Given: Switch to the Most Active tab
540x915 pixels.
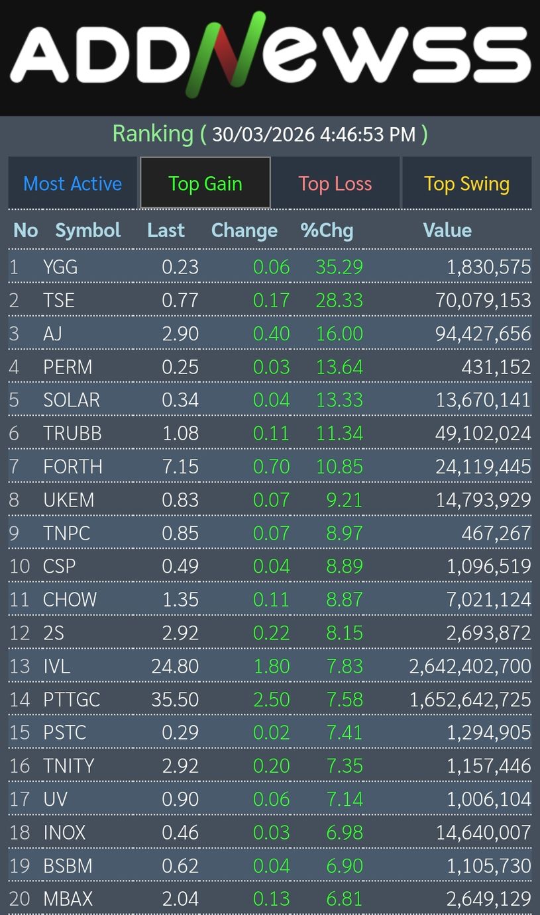Looking at the screenshot, I should point(73,183).
